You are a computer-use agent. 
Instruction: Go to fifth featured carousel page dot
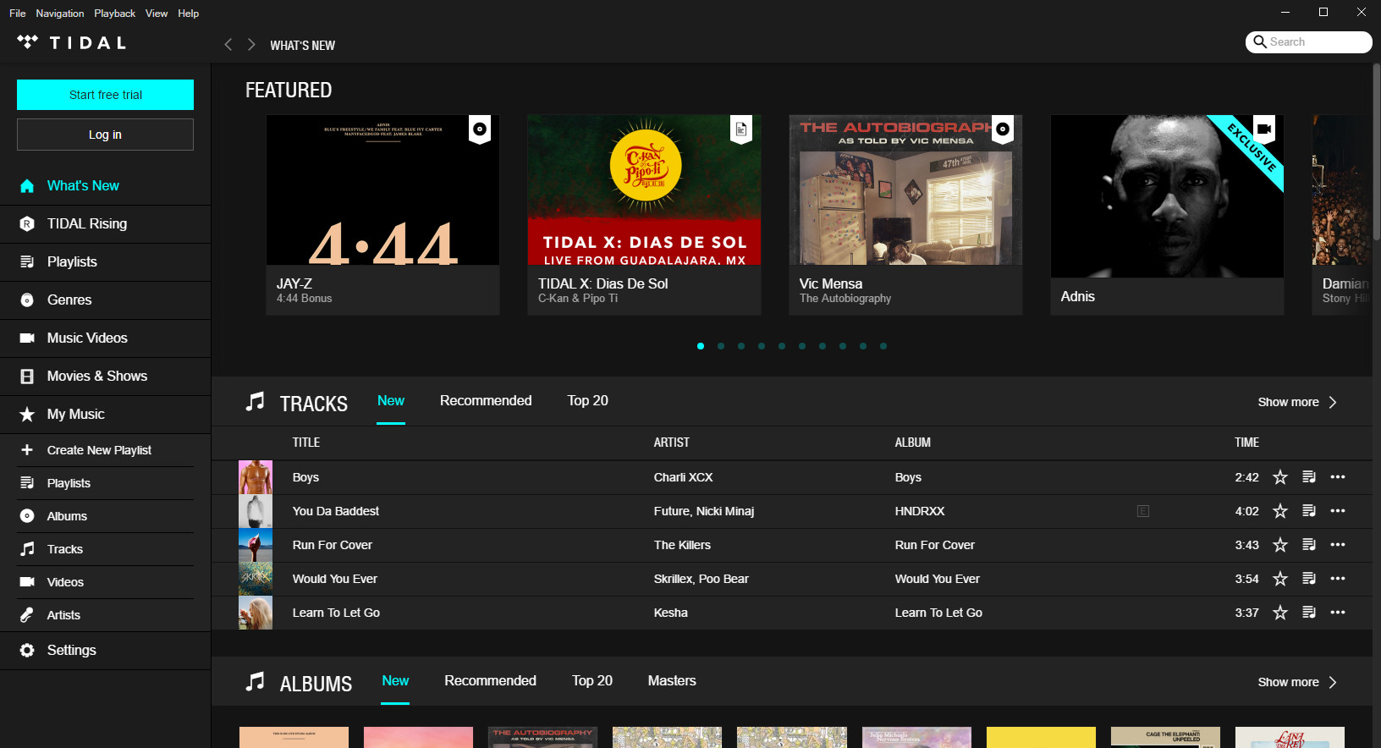[782, 346]
